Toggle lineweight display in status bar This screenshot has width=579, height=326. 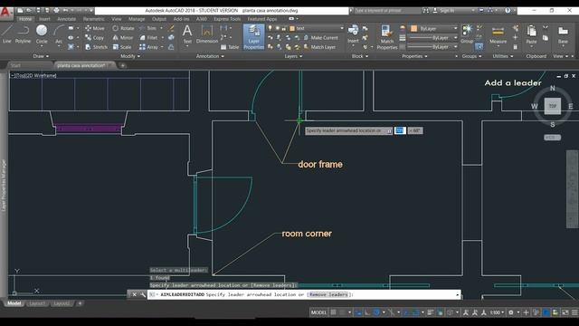[x=431, y=312]
